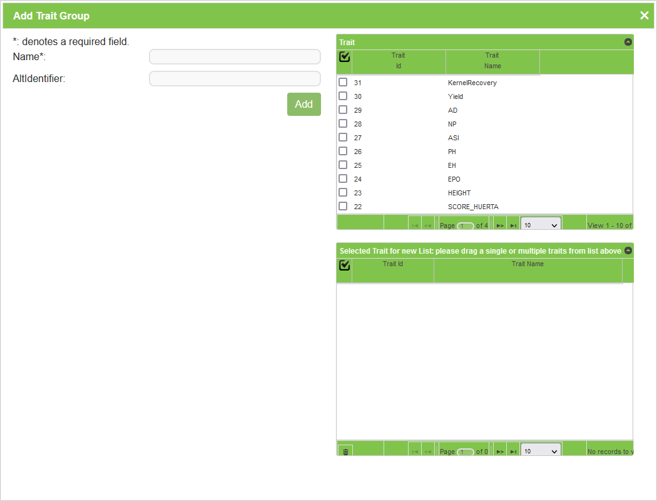This screenshot has width=657, height=501.
Task: Jump to last page in Trait grid
Action: 512,224
